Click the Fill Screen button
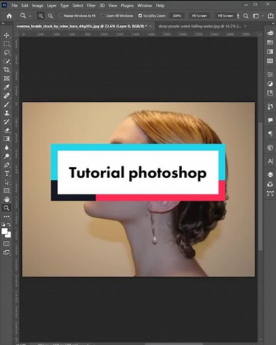 [x=226, y=16]
